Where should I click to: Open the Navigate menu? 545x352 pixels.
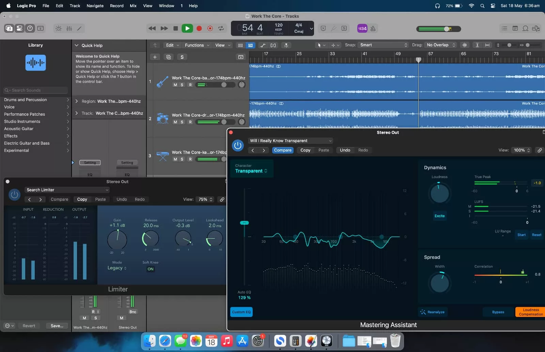click(95, 6)
